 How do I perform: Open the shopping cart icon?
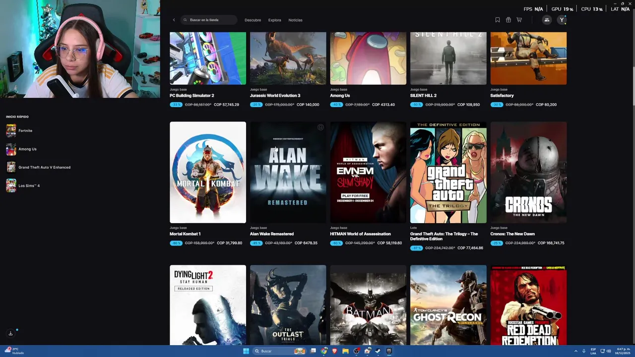(519, 20)
